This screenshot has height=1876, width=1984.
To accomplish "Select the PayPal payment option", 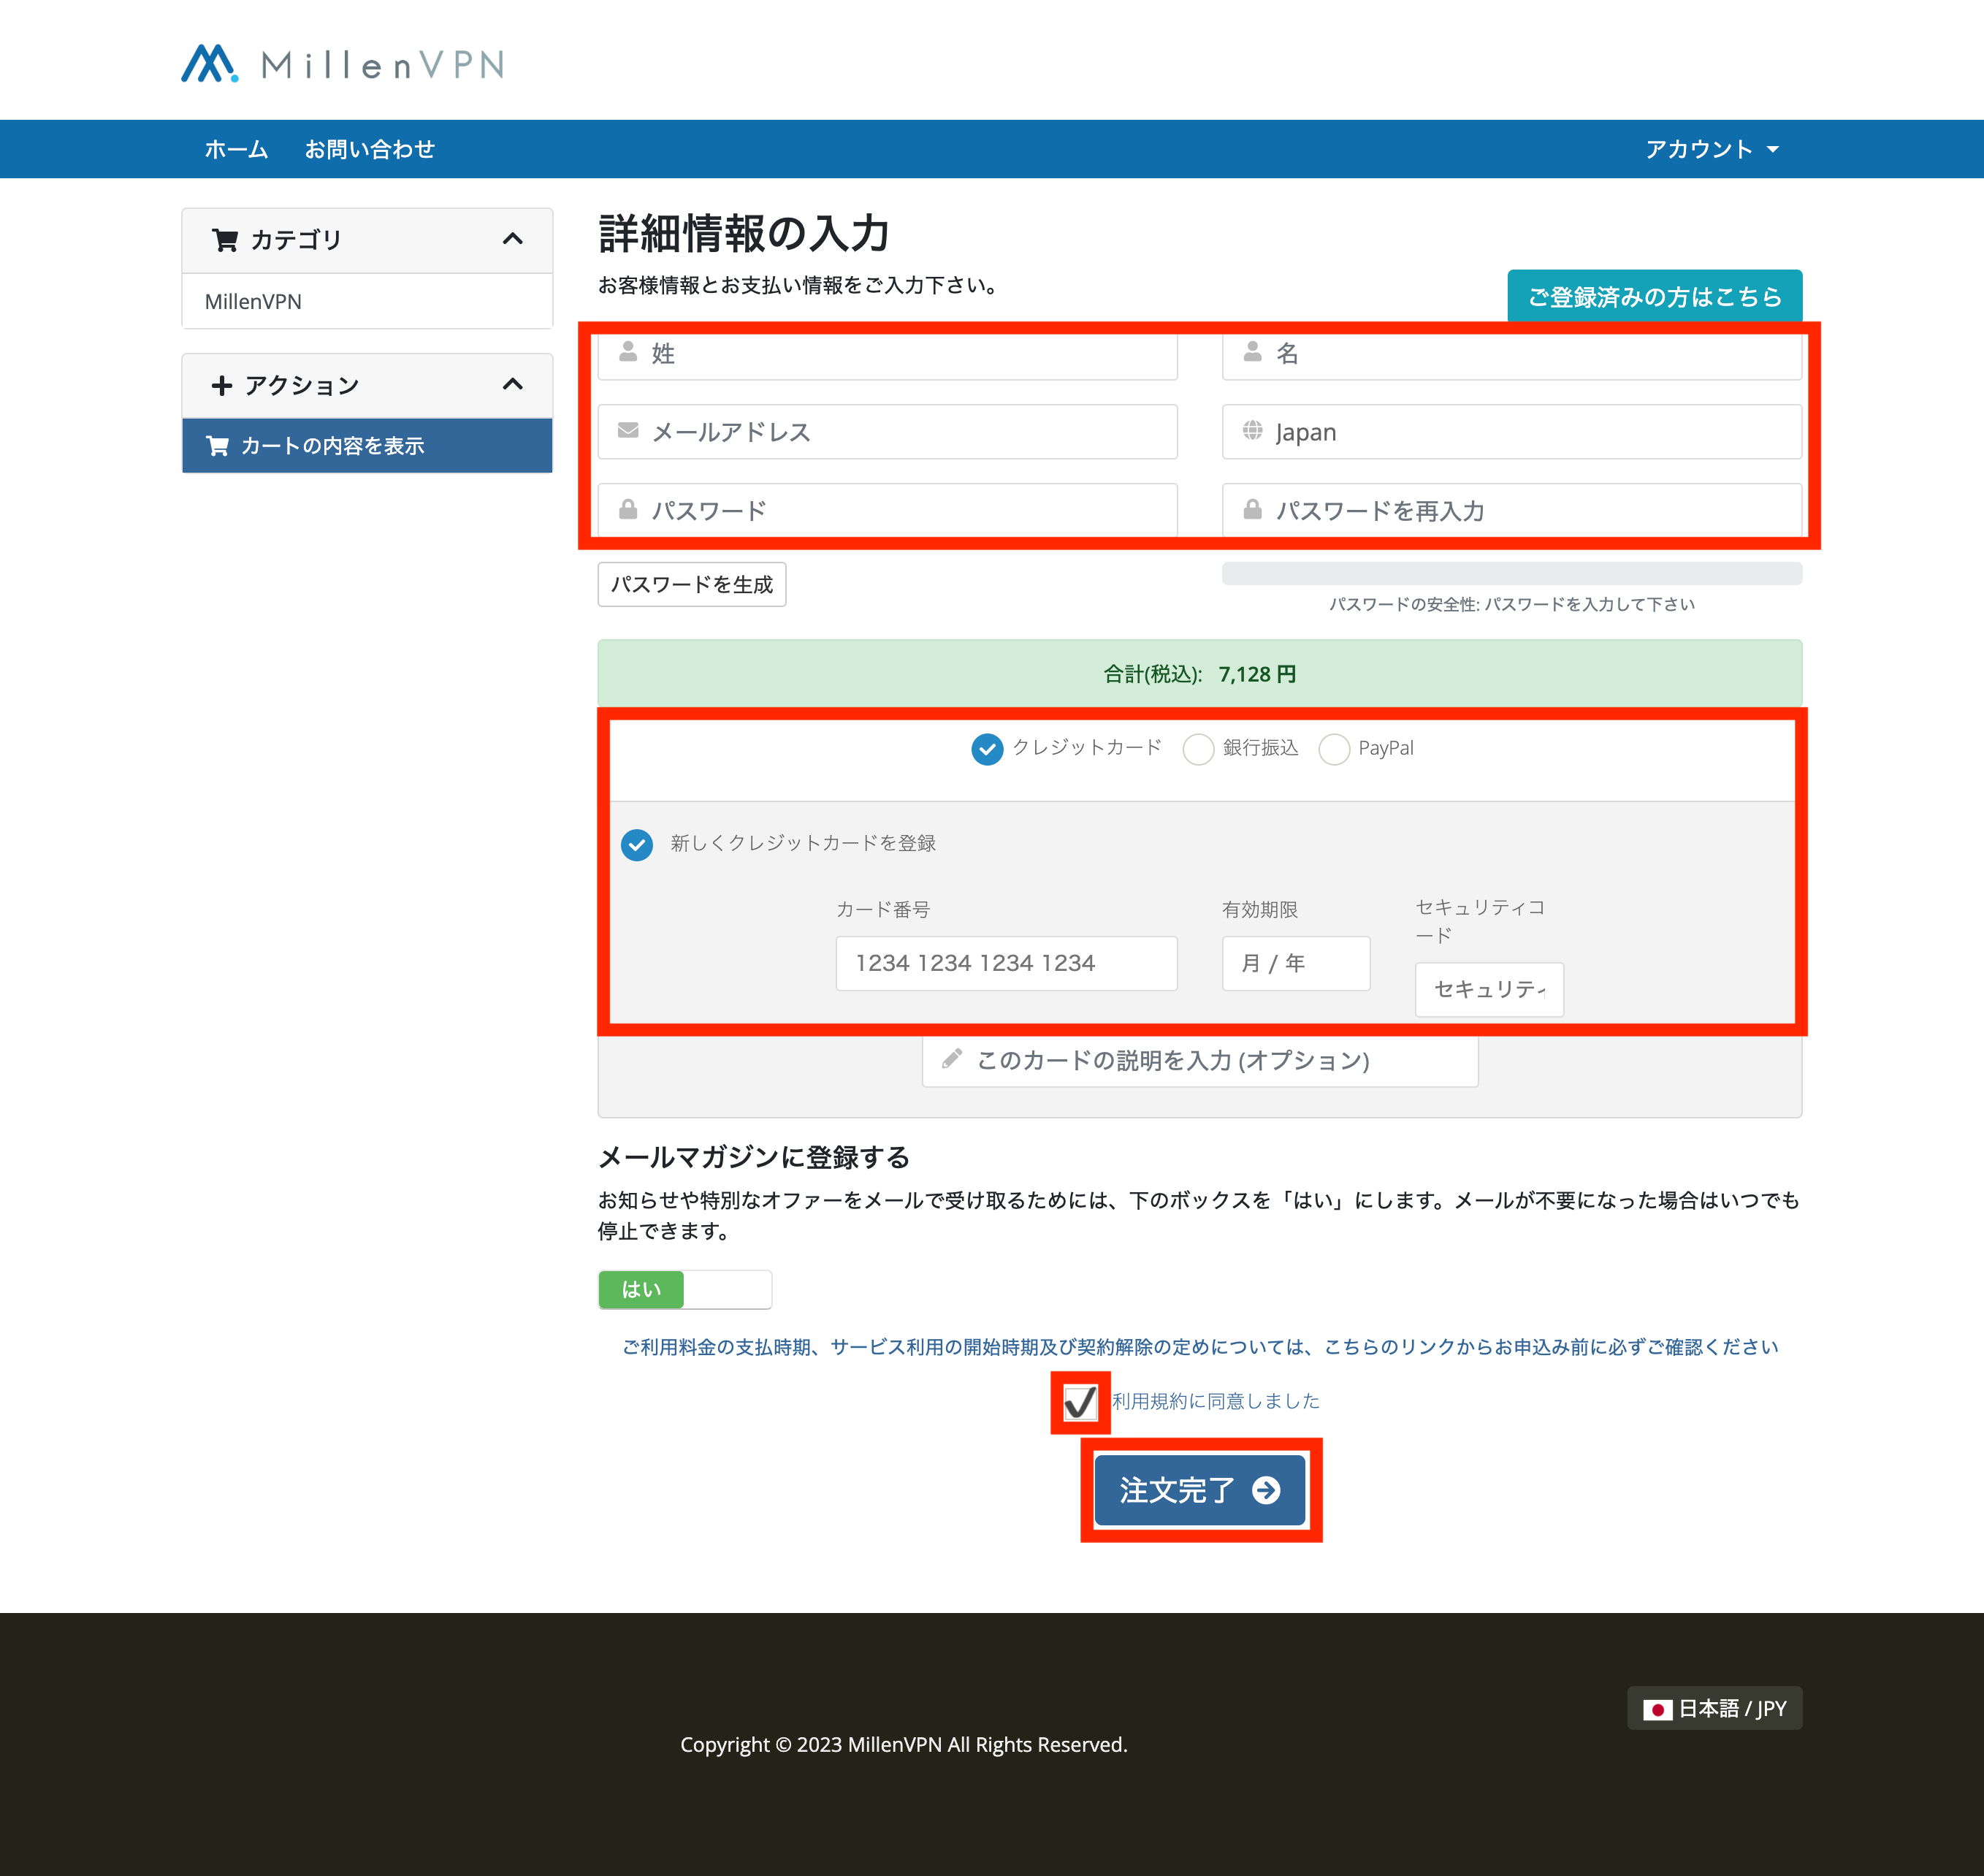I will tap(1334, 749).
